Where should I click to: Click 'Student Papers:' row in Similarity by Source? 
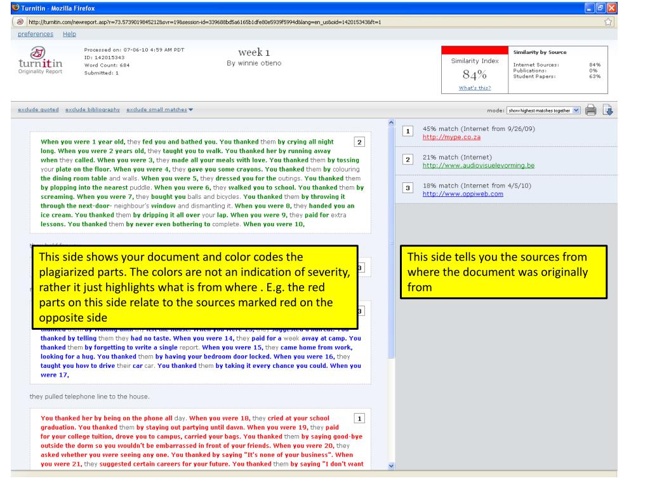(x=557, y=76)
